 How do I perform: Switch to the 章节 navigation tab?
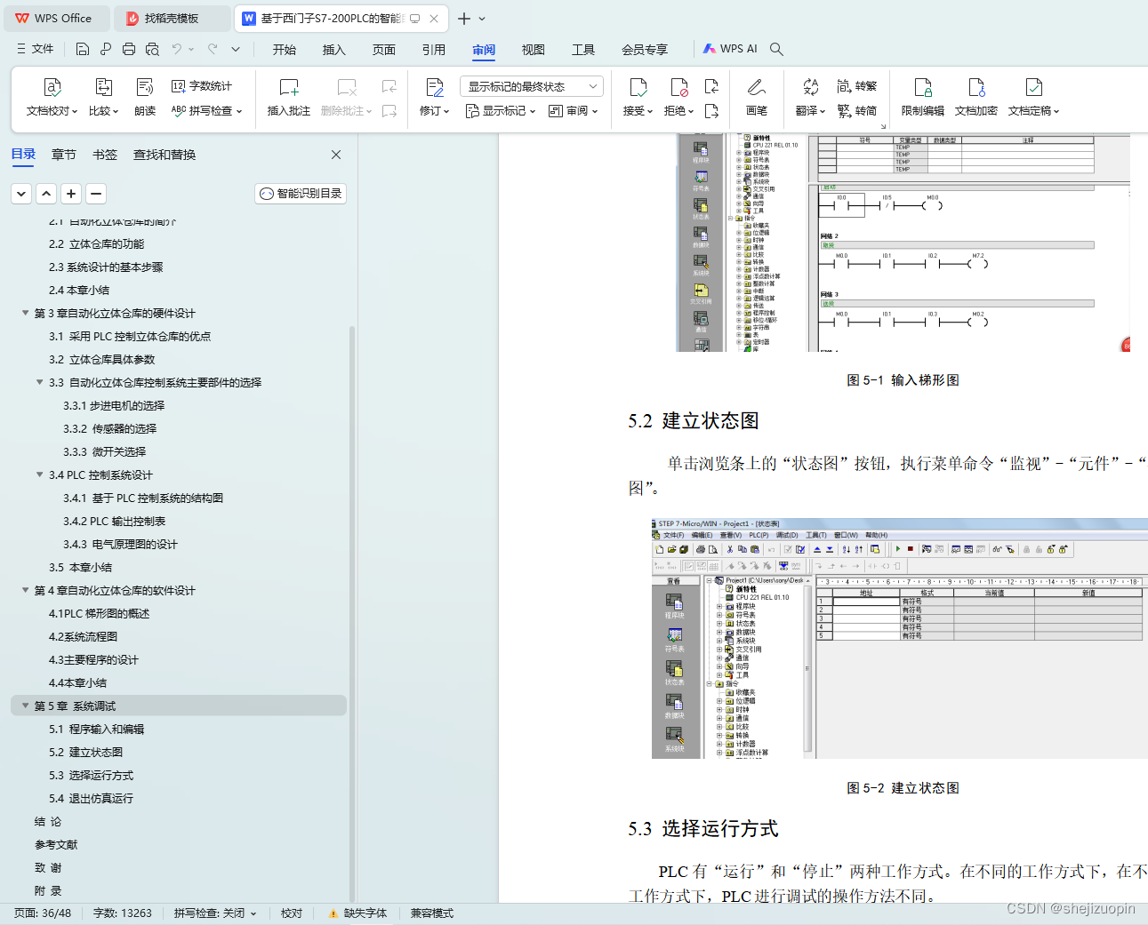point(63,155)
